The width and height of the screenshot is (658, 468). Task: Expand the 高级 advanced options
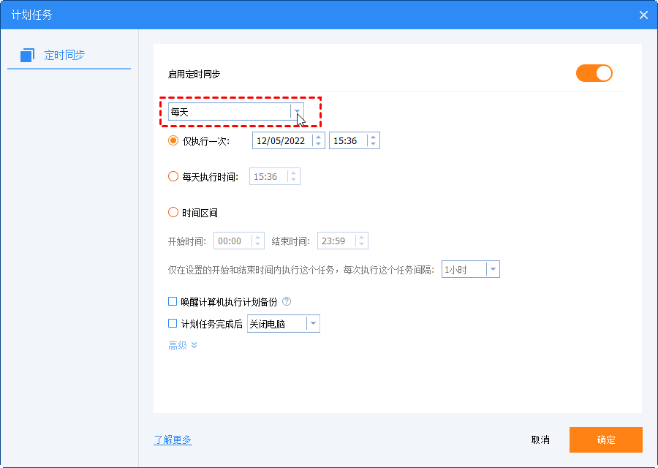tap(183, 345)
